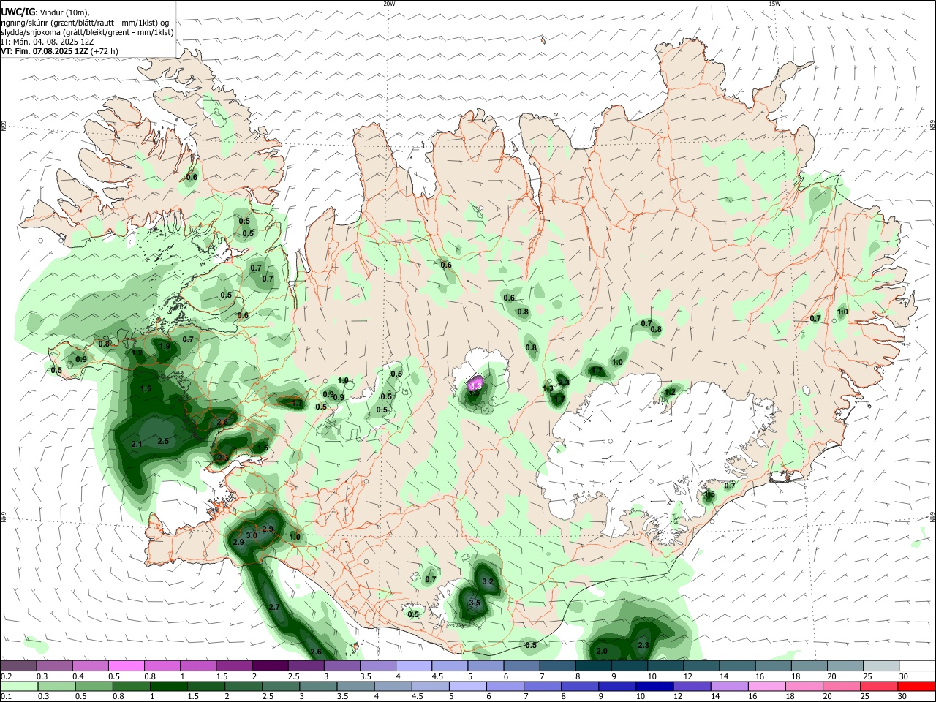Click the dark purple 2 mm snow swatch

click(x=269, y=666)
